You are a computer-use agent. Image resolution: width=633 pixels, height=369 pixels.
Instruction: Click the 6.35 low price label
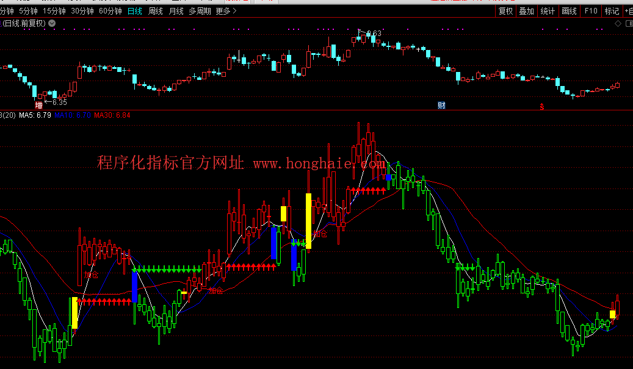[59, 102]
